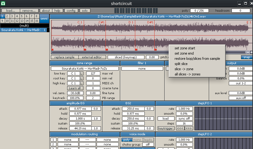Select MIDI part 16

point(36,21)
